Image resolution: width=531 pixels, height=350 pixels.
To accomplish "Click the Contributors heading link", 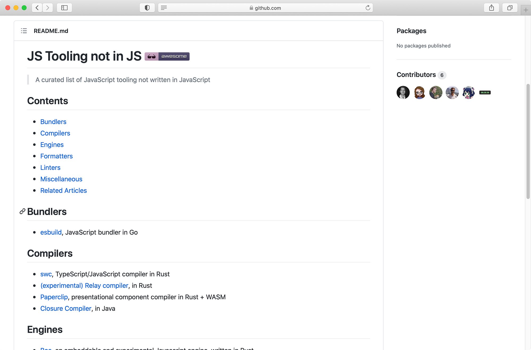I will 416,75.
